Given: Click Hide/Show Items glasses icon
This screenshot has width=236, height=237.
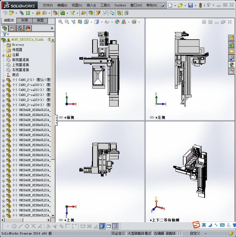Looking at the screenshot, I should point(107,22).
